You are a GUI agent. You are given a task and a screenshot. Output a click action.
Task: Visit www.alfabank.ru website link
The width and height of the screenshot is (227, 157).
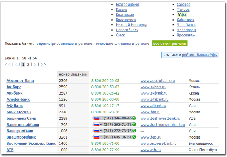154,99
